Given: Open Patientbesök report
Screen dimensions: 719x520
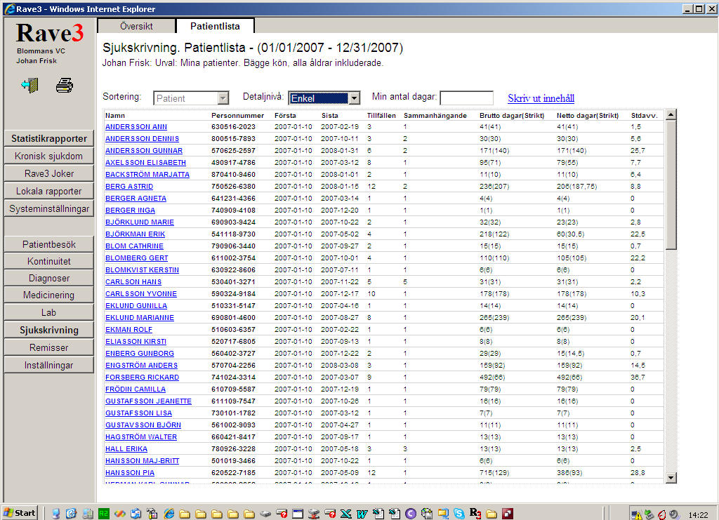Looking at the screenshot, I should [49, 244].
